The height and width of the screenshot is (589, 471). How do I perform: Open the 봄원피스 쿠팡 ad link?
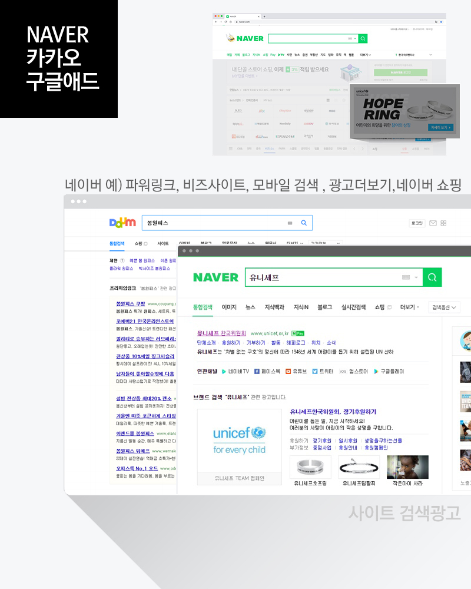click(x=130, y=303)
